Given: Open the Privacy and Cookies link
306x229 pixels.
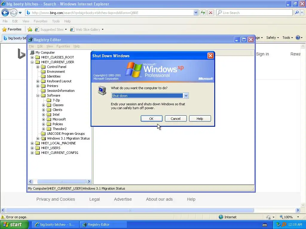Looking at the screenshot, I should point(56,199).
